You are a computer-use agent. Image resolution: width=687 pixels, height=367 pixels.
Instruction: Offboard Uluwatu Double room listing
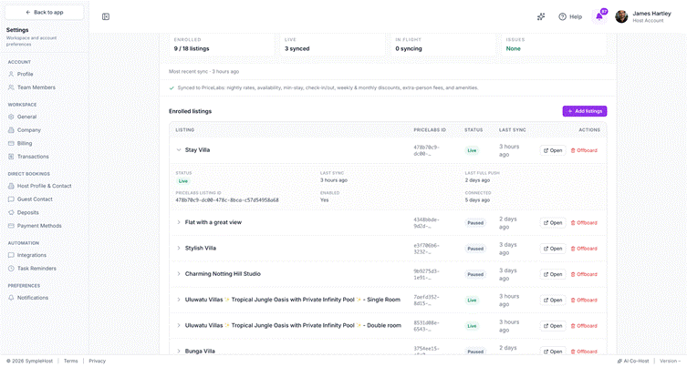point(584,326)
